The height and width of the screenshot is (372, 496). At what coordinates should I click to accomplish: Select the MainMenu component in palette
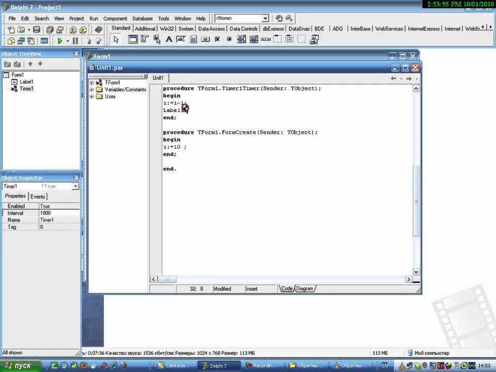[x=145, y=39]
